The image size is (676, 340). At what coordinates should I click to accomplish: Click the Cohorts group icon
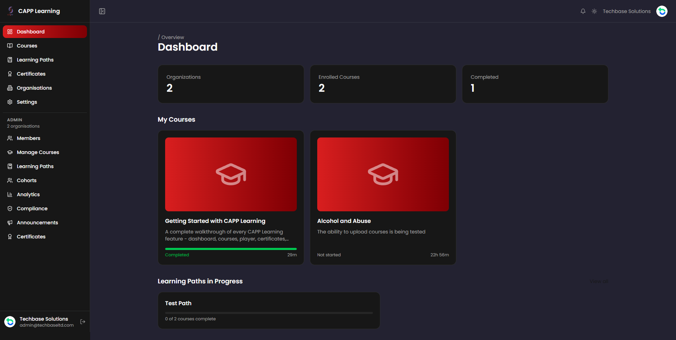[10, 180]
